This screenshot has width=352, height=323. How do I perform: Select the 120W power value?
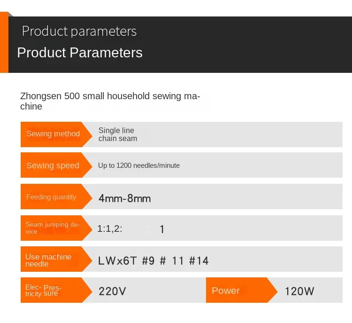point(299,291)
